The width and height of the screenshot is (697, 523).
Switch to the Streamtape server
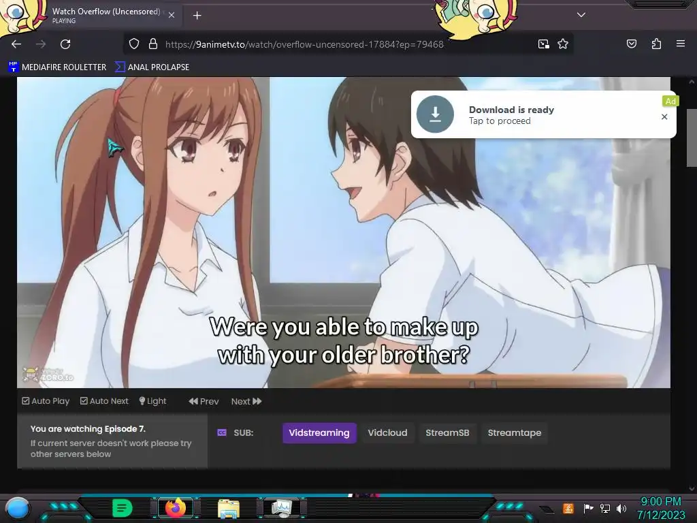[515, 432]
